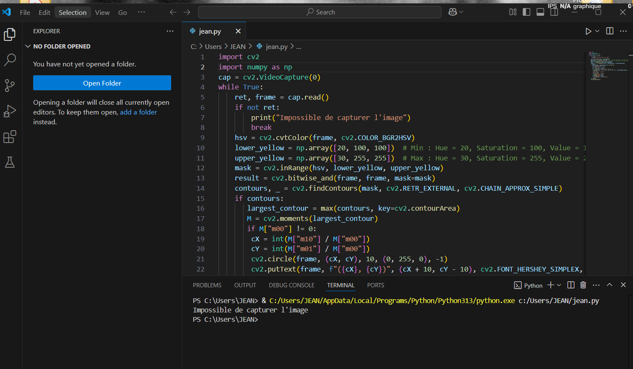The height and width of the screenshot is (369, 633).
Task: Kill the terminal with trash icon
Action: coord(583,285)
